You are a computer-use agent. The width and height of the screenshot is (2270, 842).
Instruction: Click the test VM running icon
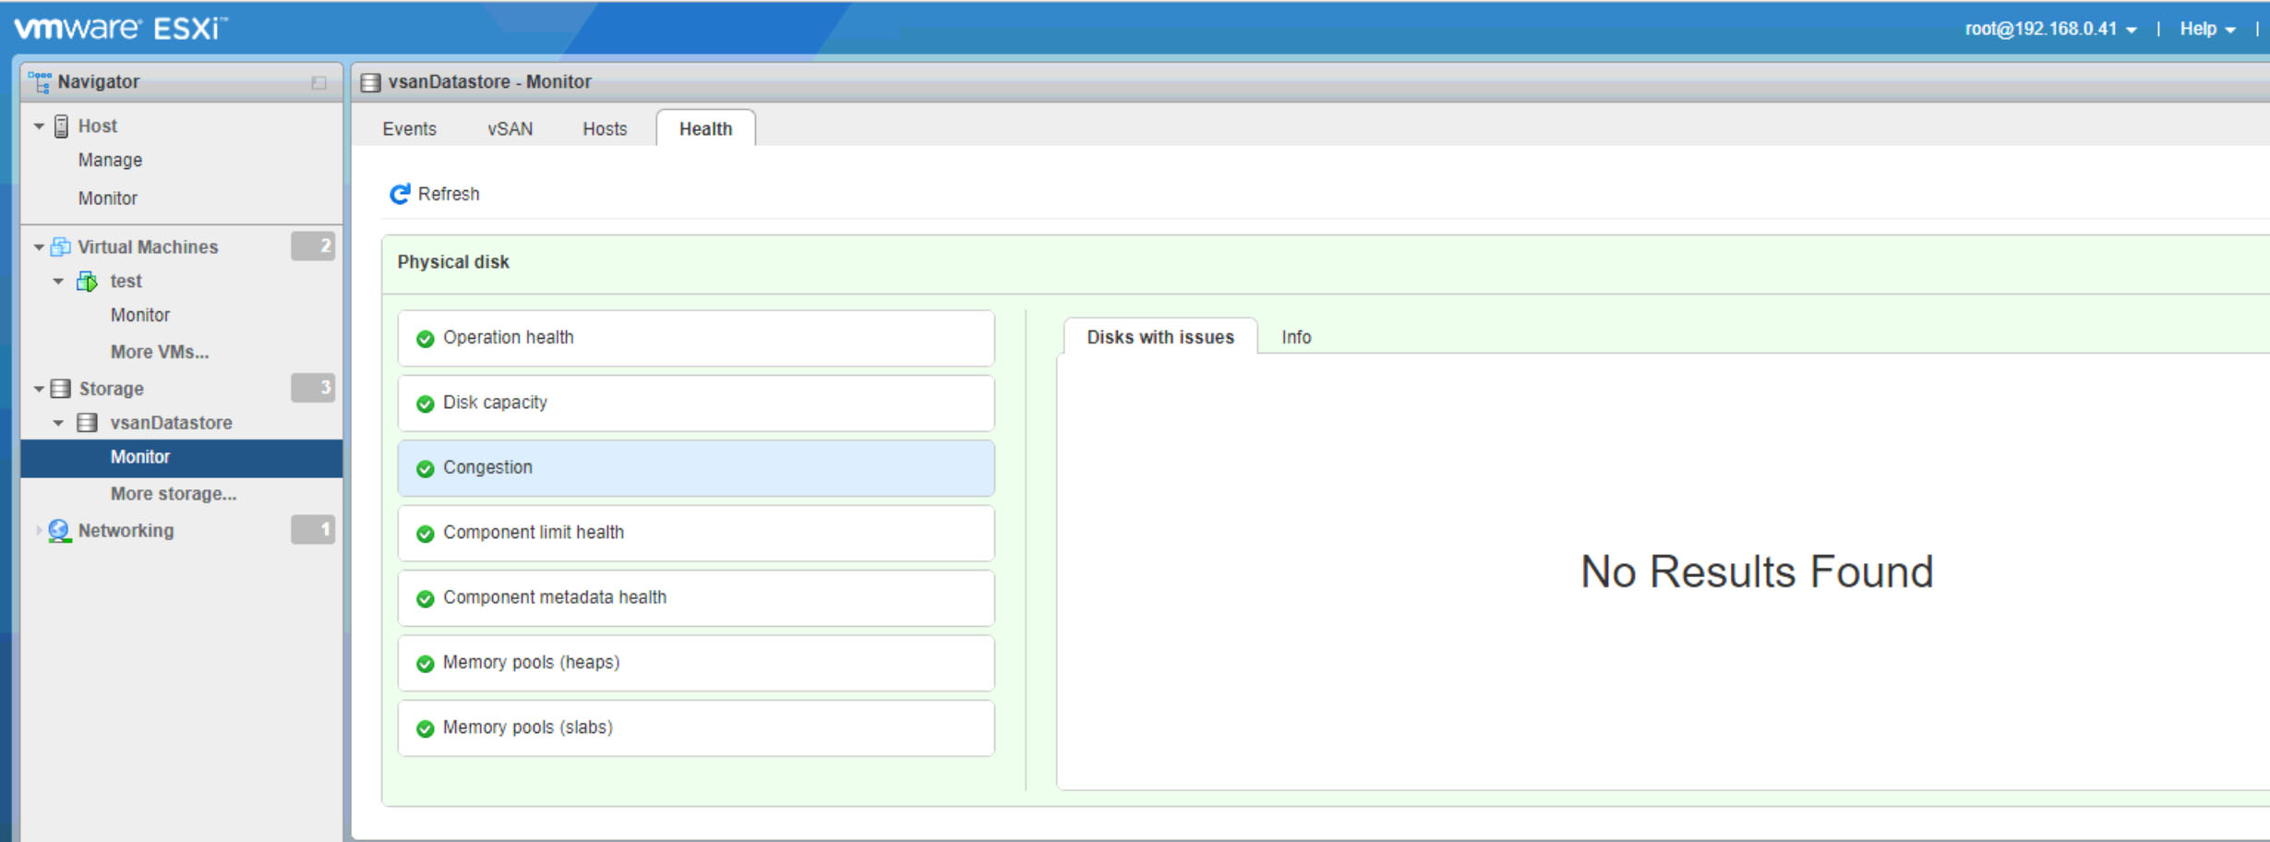point(87,282)
